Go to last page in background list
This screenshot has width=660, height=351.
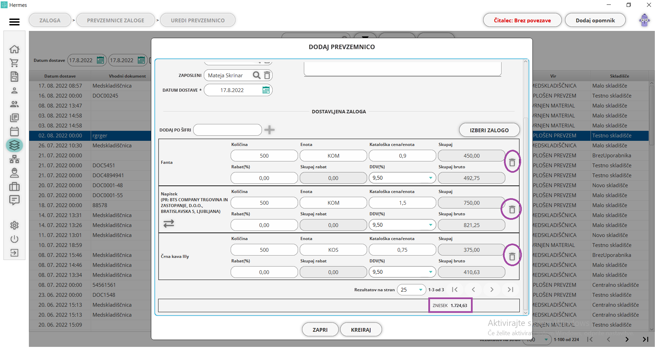646,339
